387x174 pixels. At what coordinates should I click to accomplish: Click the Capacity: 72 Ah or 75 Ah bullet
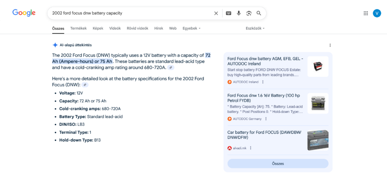83,101
